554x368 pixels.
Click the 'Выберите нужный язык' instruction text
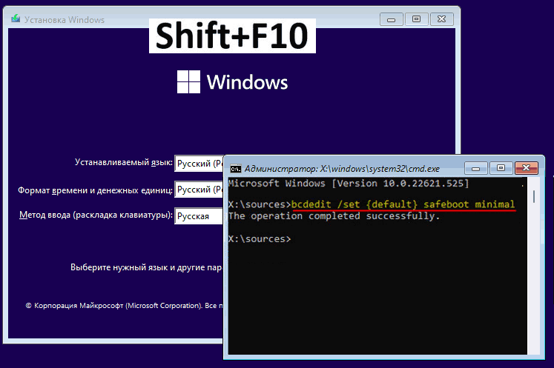coord(146,267)
